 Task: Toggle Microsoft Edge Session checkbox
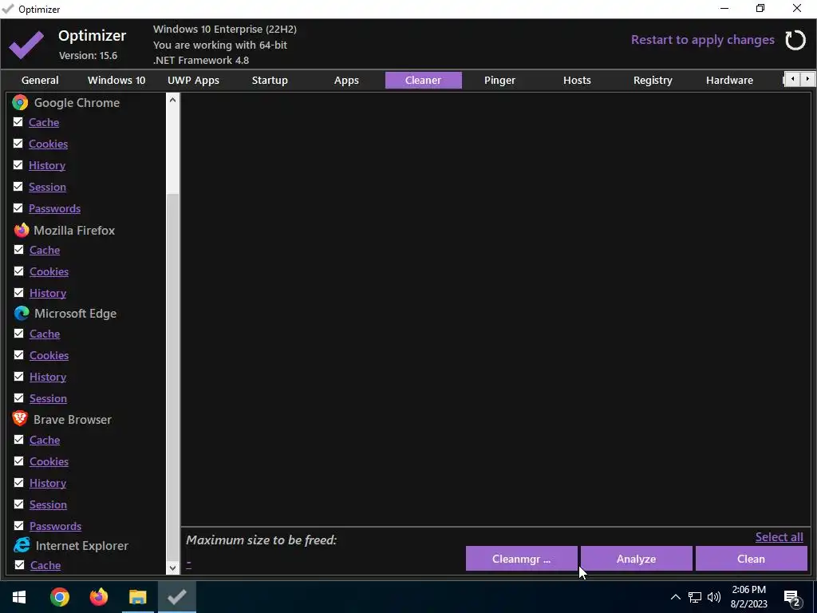[19, 397]
